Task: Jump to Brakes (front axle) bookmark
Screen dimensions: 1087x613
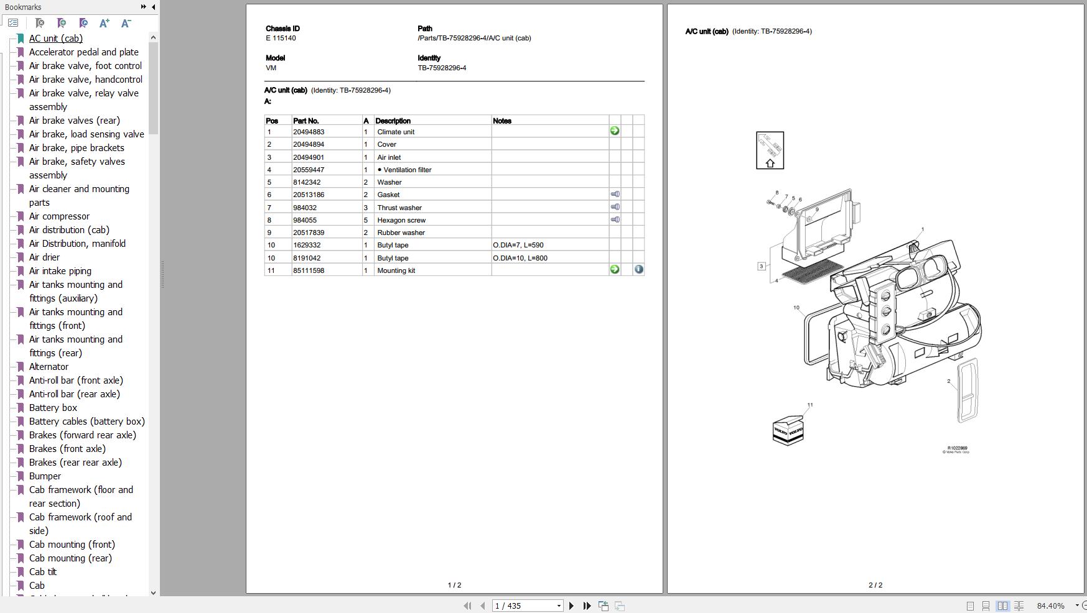Action: pyautogui.click(x=67, y=449)
